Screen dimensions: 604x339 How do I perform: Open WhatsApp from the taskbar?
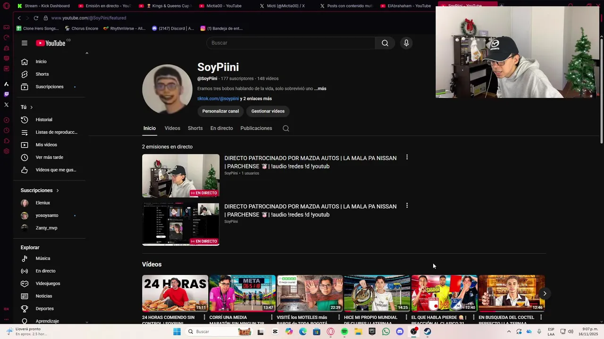(386, 331)
